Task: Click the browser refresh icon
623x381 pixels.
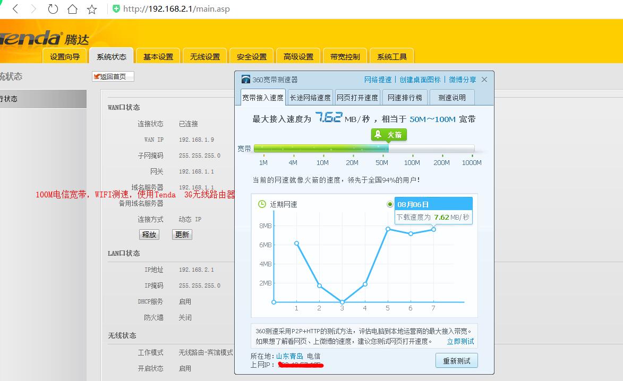Action: pos(53,8)
